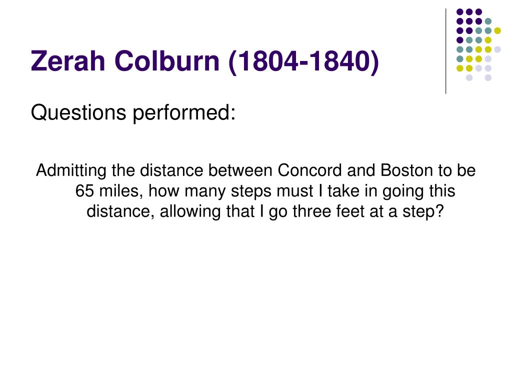512x384 pixels.
Task: Click '65 miles' in the second line
Action: pos(109,190)
